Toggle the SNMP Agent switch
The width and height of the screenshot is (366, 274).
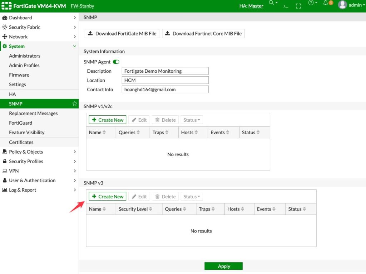pyautogui.click(x=116, y=62)
